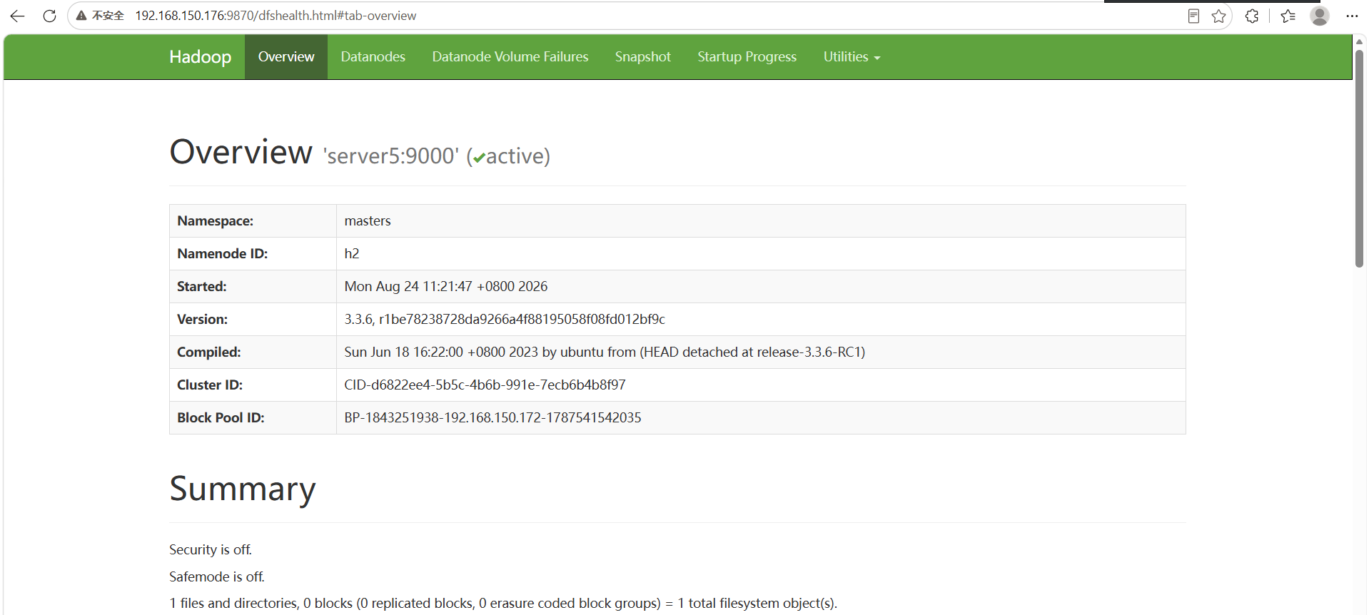Click the Hadoop brand link

coord(200,57)
